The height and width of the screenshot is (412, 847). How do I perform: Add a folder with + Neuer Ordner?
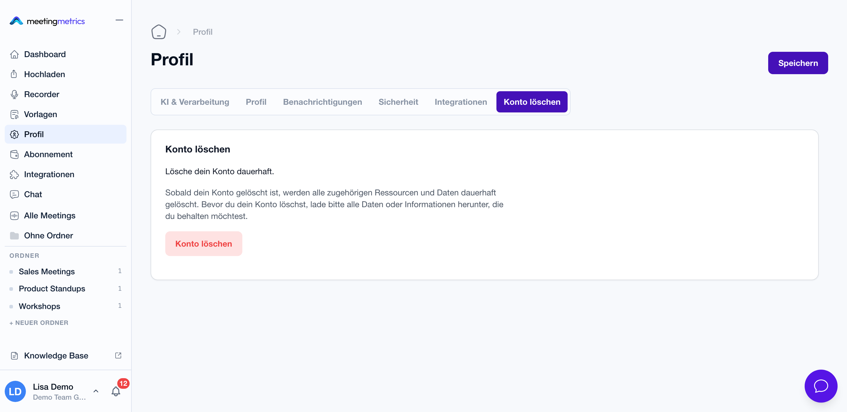pos(39,323)
